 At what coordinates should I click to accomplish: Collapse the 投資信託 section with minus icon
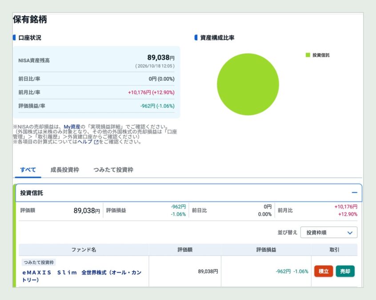[x=354, y=192]
